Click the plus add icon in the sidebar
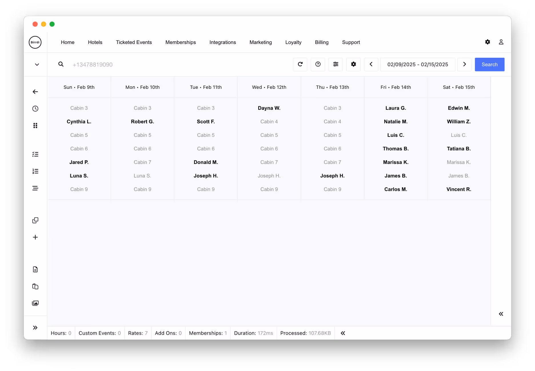Viewport: 535px width, 371px height. tap(35, 237)
